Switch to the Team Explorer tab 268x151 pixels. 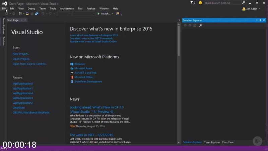pyautogui.click(x=212, y=142)
